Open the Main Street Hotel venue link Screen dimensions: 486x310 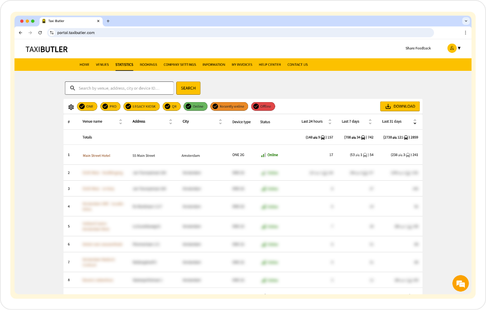tap(96, 155)
